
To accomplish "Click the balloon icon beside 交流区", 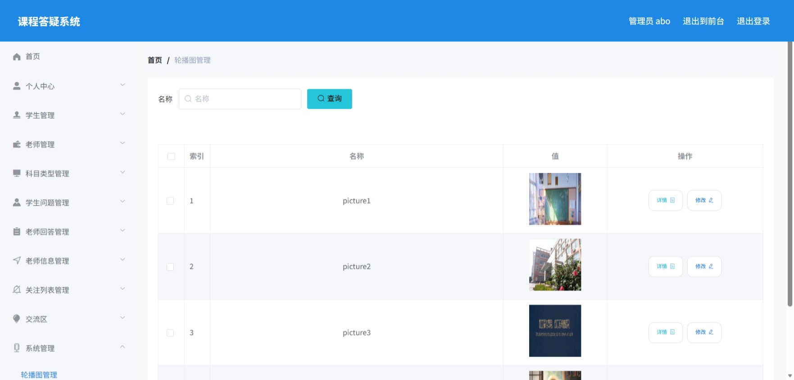I will tap(17, 319).
